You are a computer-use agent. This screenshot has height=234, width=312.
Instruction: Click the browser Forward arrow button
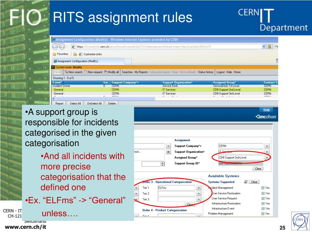(x=62, y=47)
